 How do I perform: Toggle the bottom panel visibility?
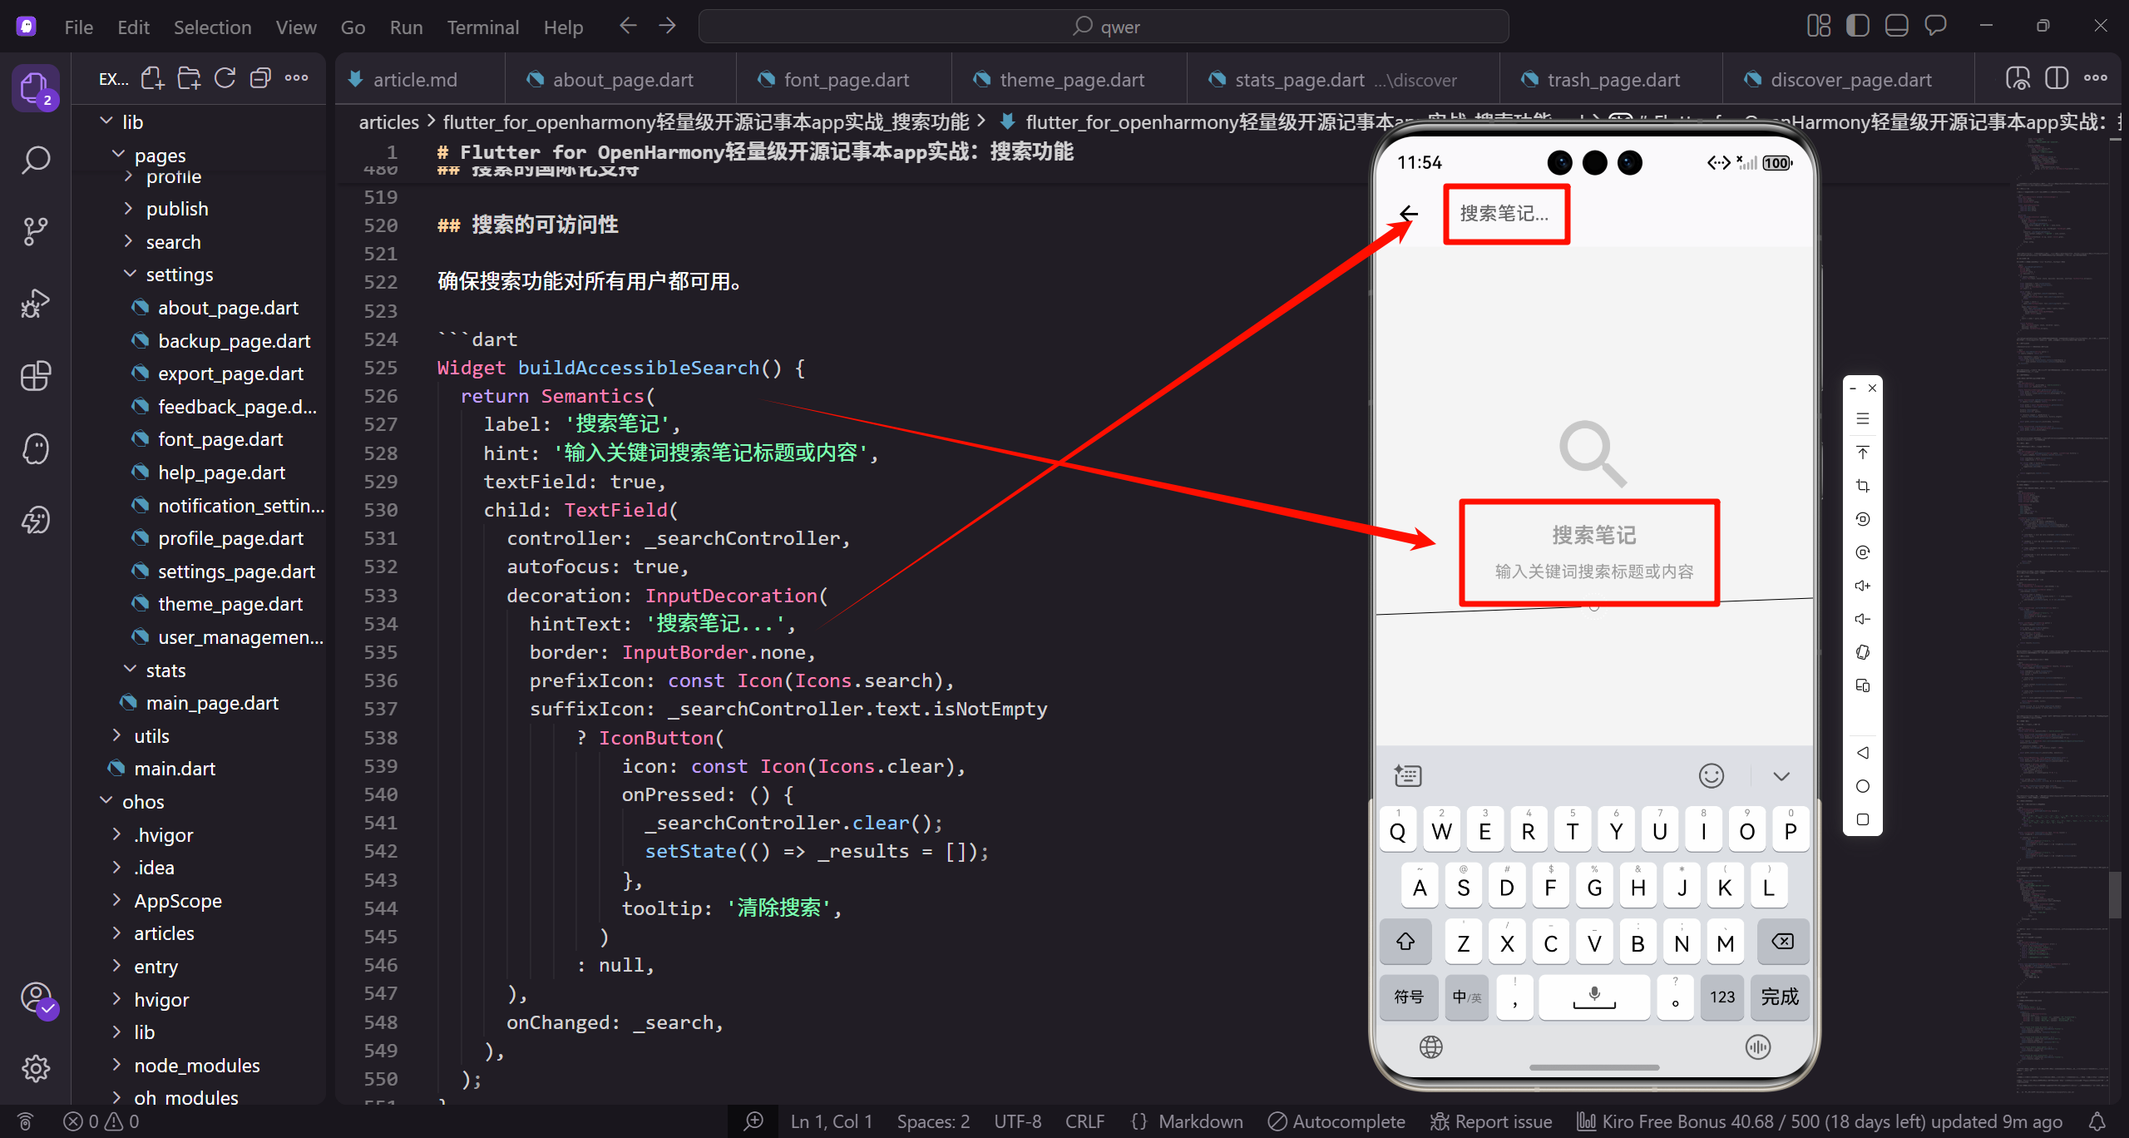(1897, 27)
